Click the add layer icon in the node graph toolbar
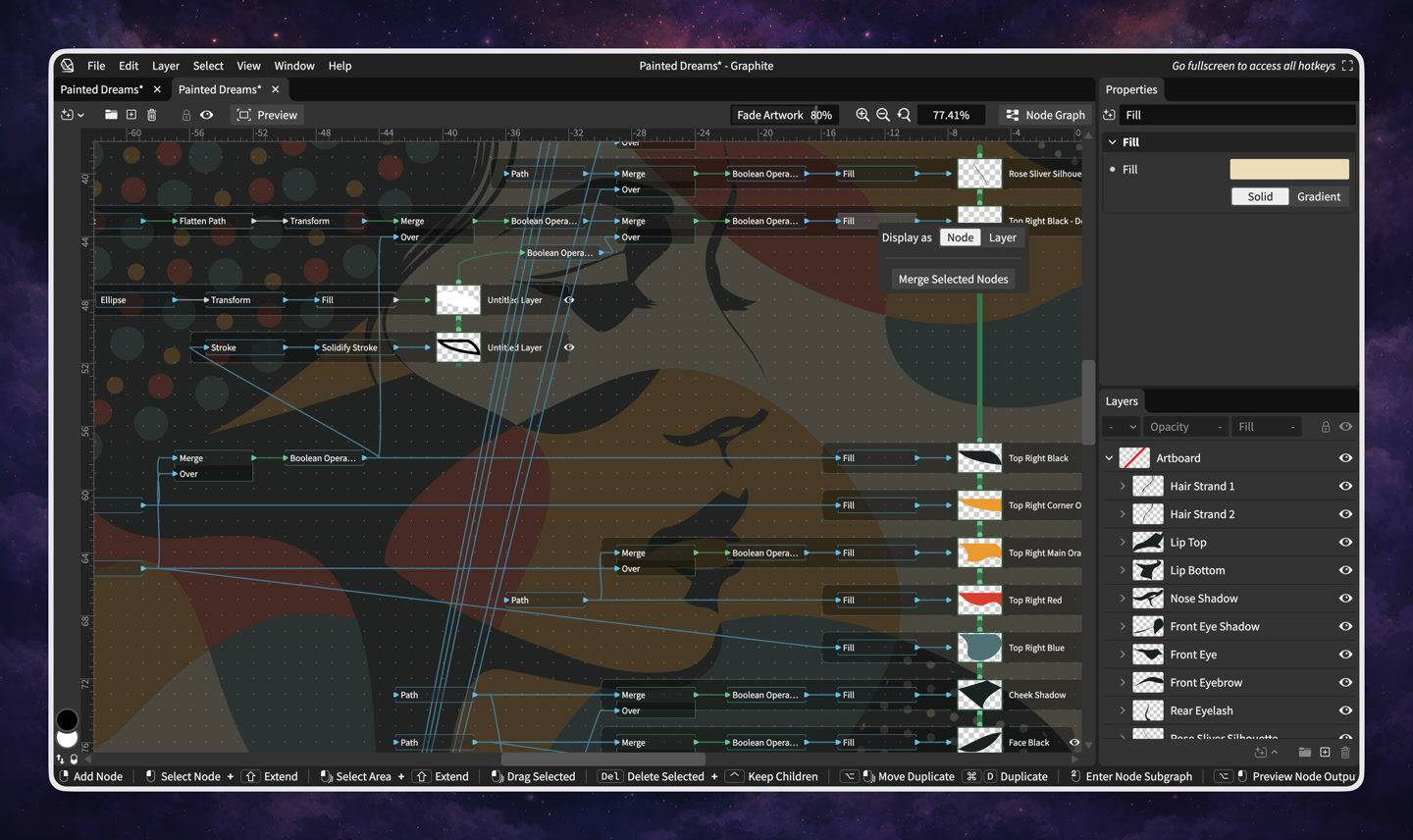Viewport: 1413px width, 840px height. tap(131, 115)
